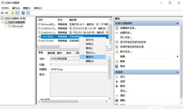Click the Forward arrow toolbar icon
The width and height of the screenshot is (183, 109).
[x=7, y=13]
